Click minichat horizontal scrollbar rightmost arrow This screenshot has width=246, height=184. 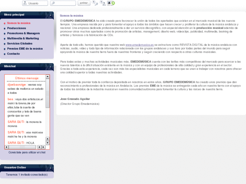pyautogui.click(x=43, y=147)
